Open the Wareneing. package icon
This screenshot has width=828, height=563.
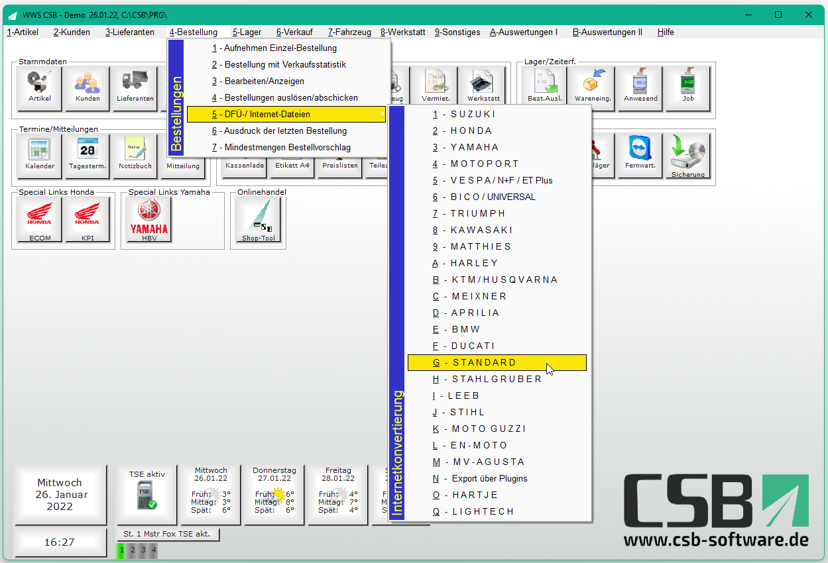(x=593, y=89)
